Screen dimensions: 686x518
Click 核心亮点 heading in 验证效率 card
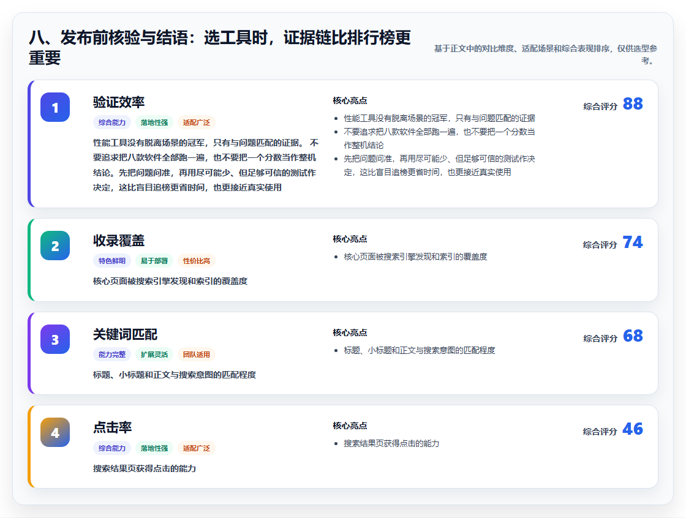[x=350, y=100]
